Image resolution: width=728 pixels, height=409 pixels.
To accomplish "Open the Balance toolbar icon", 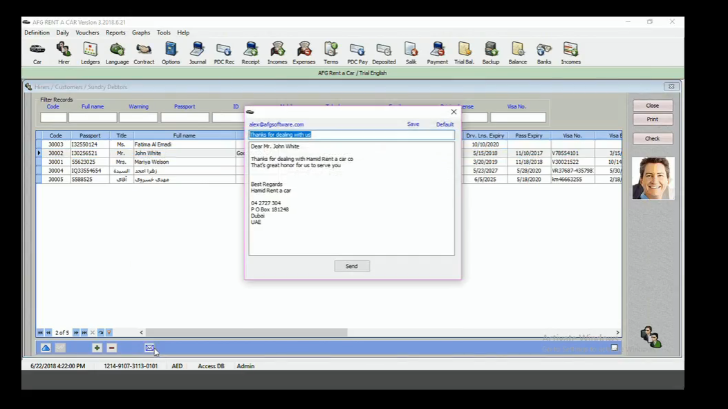I will point(517,53).
